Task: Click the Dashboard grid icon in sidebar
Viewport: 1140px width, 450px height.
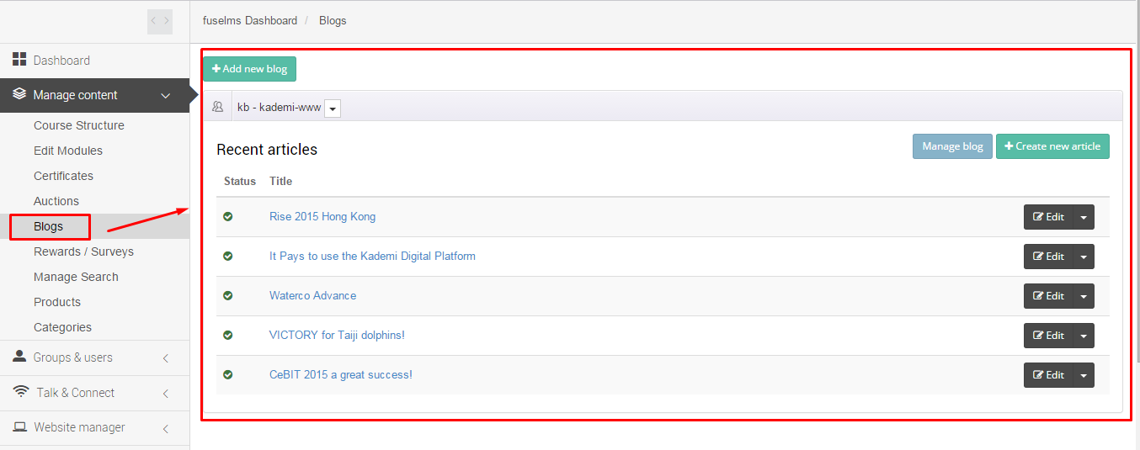Action: (x=19, y=60)
